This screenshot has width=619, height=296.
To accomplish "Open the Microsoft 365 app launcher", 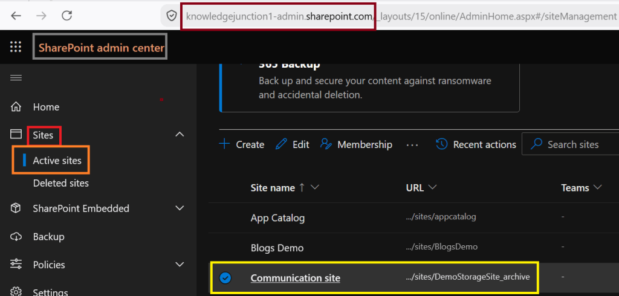I will click(15, 47).
